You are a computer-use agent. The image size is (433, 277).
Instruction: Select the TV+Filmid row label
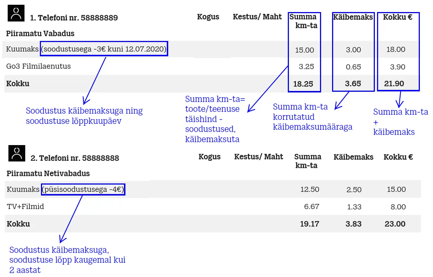point(25,207)
